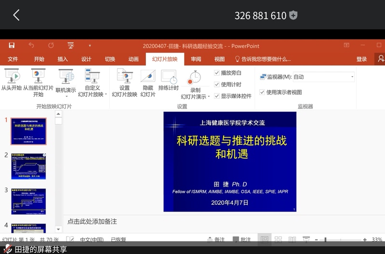The width and height of the screenshot is (385, 254).
Task: Select slide 2 thumbnail in slide panel
Action: [28, 166]
